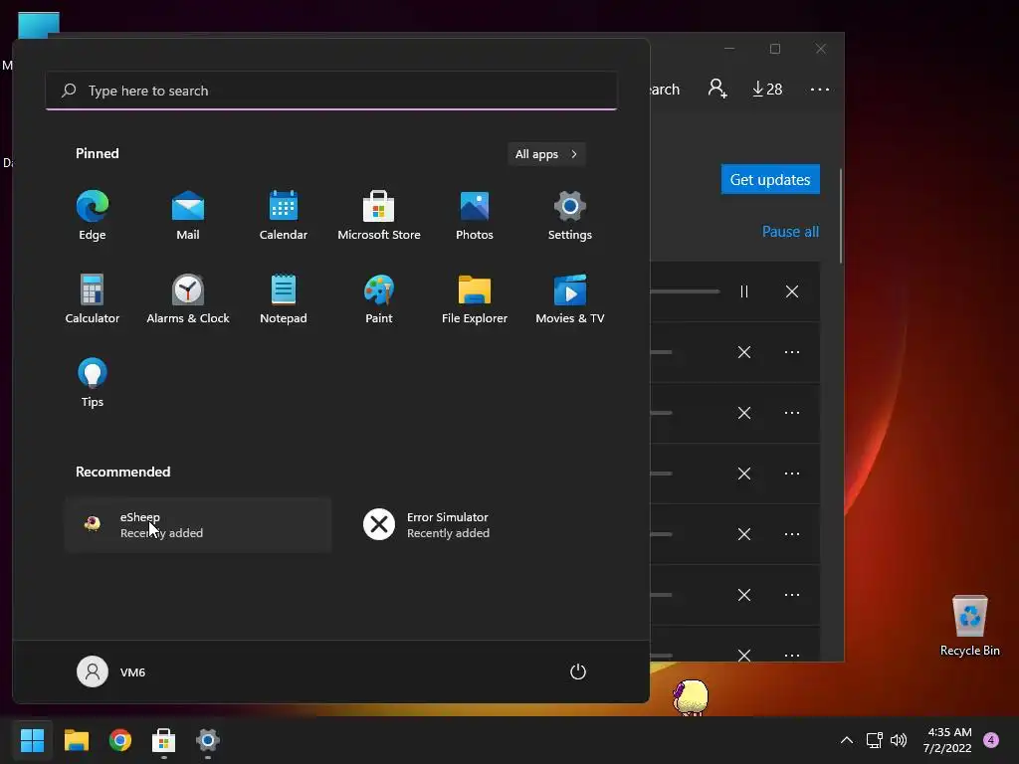
Task: Show hidden icons in system tray
Action: [846, 740]
